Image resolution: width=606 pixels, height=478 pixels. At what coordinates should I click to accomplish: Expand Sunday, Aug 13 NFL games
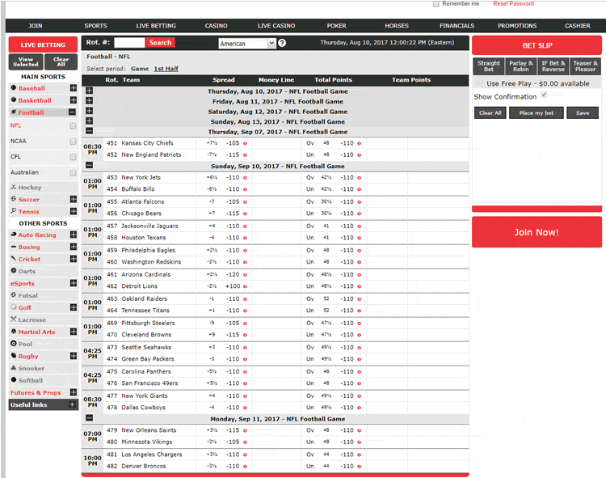[x=89, y=121]
